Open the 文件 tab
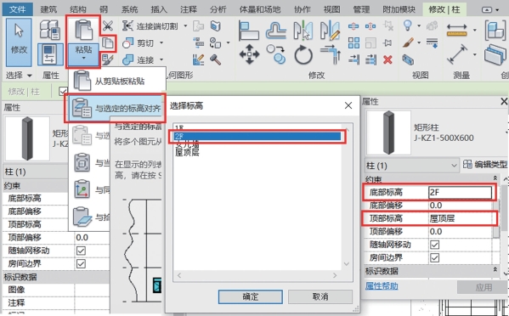 (x=18, y=9)
